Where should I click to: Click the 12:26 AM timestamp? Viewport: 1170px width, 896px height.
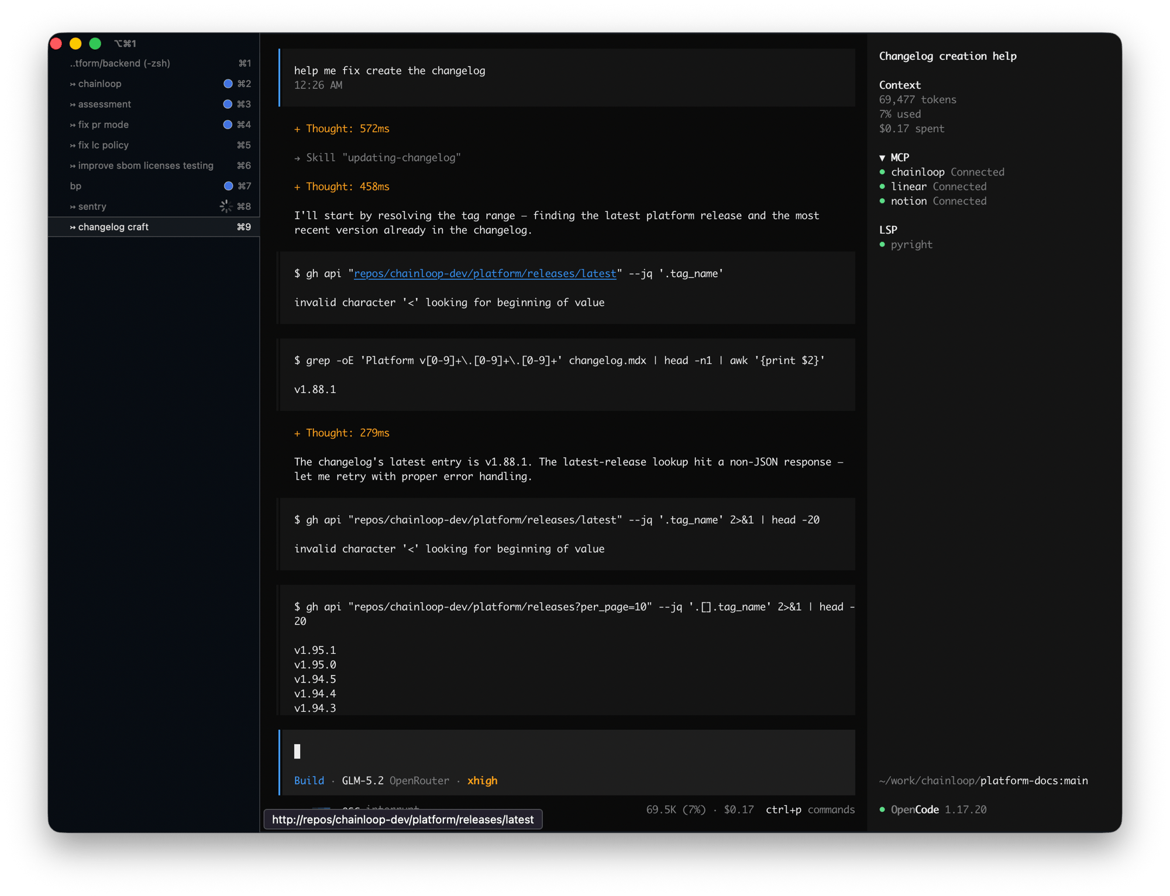[318, 85]
